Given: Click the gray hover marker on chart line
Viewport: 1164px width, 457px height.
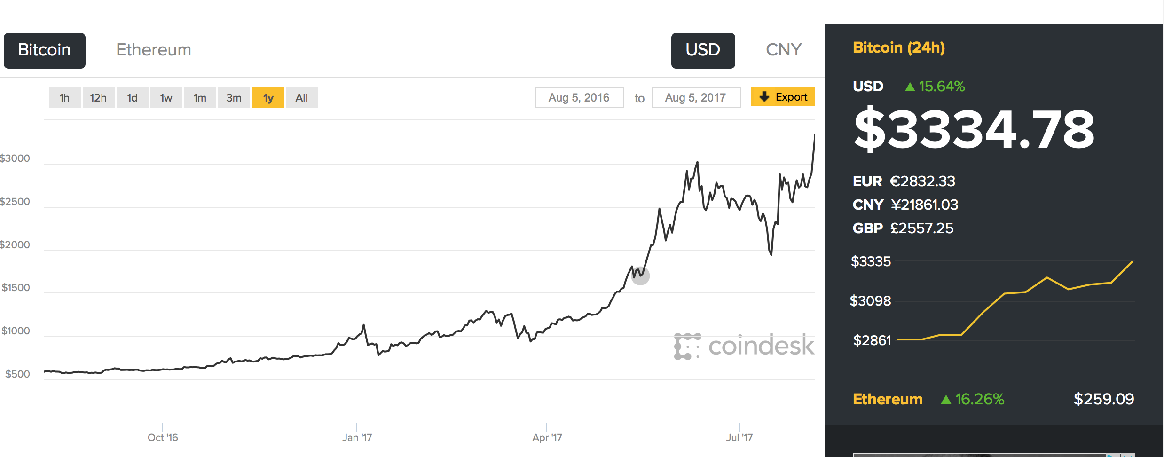Looking at the screenshot, I should point(640,276).
